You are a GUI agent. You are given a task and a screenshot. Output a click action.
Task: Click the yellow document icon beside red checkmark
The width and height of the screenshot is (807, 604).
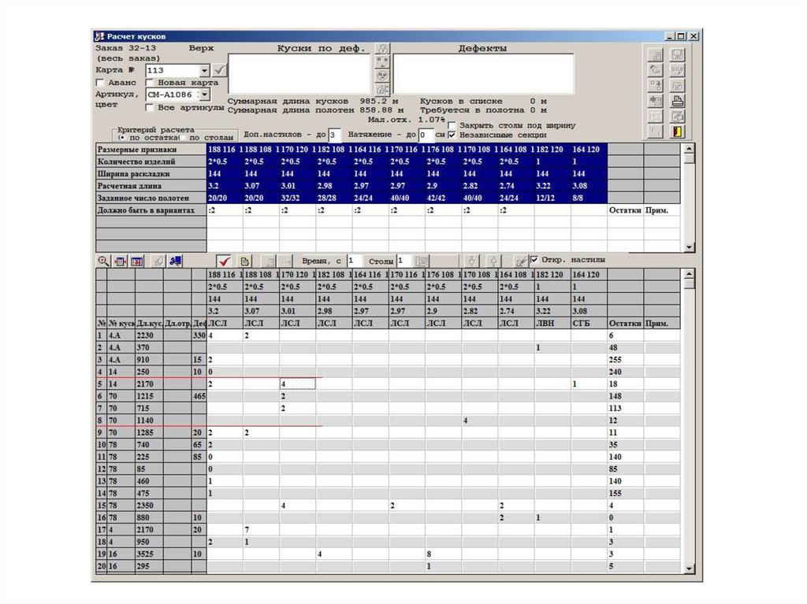coord(244,261)
